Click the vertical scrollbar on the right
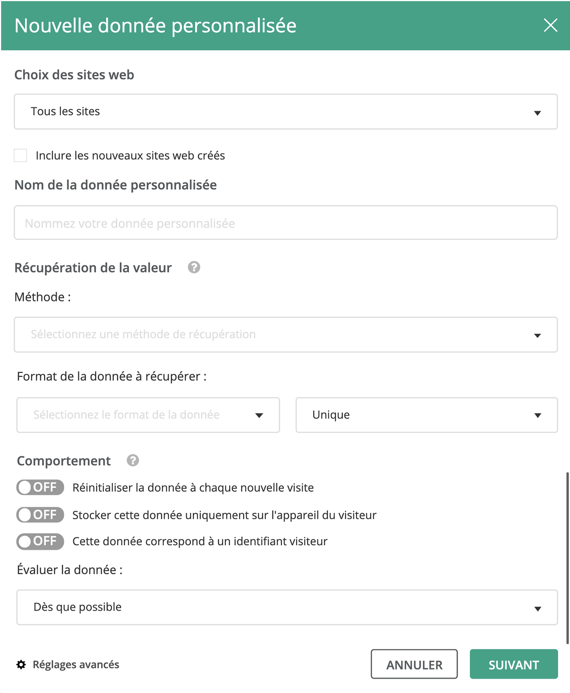This screenshot has width=570, height=693. (567, 558)
